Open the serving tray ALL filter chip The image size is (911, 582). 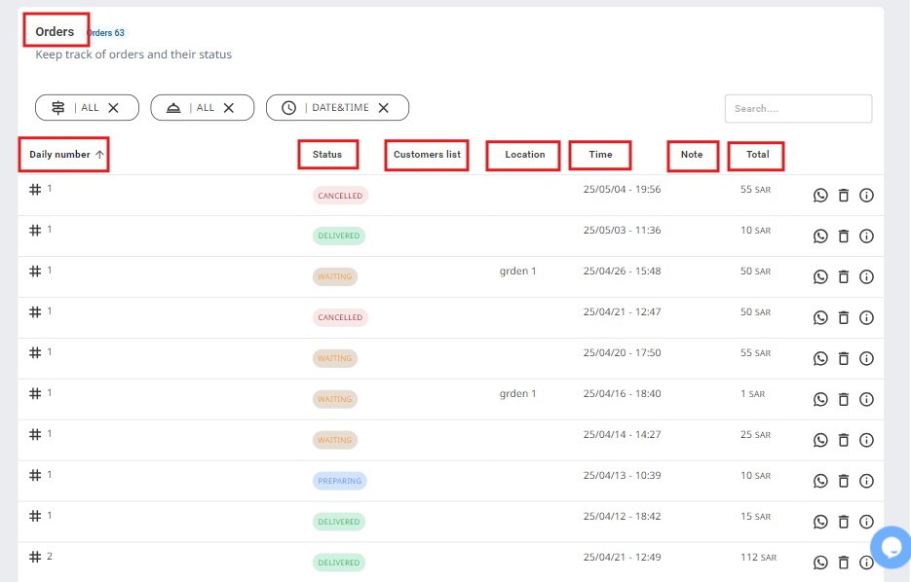193,108
